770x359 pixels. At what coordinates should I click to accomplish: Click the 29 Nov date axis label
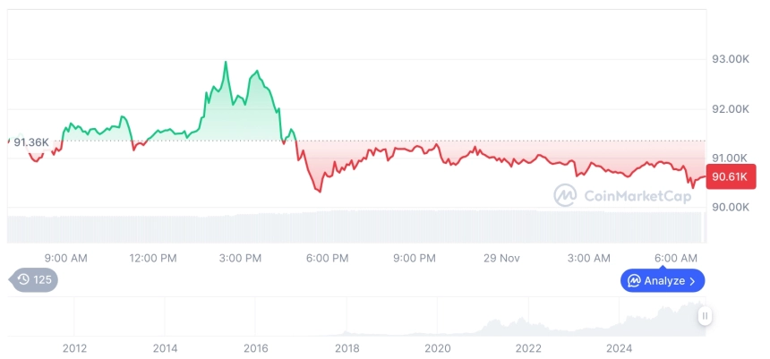click(500, 258)
